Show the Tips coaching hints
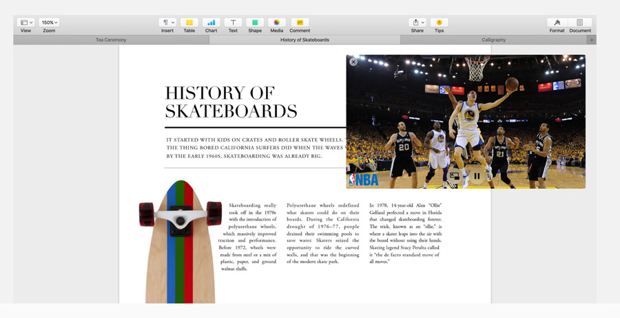The height and width of the screenshot is (318, 620). click(439, 23)
